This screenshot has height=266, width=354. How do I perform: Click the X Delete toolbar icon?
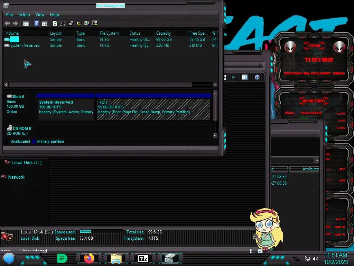point(63,23)
